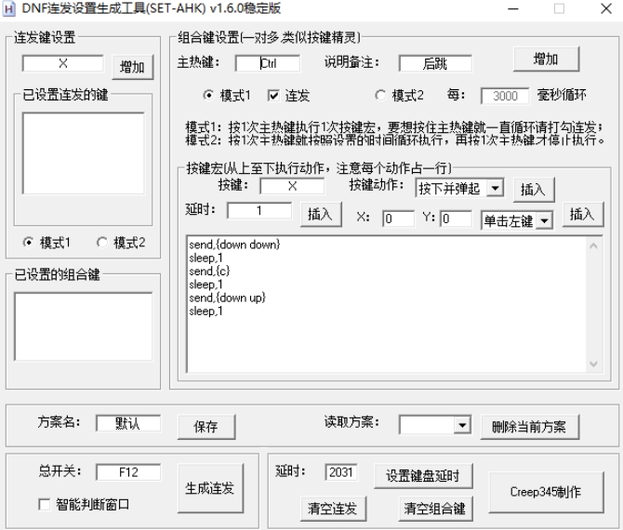623x530 pixels.
Task: Insert delay with 插入 next to 延时
Action: coord(320,214)
